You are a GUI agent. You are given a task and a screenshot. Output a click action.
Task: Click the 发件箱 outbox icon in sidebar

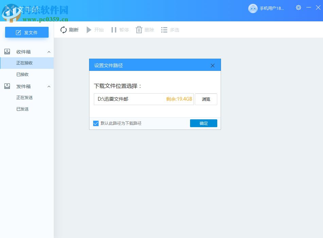click(x=7, y=86)
